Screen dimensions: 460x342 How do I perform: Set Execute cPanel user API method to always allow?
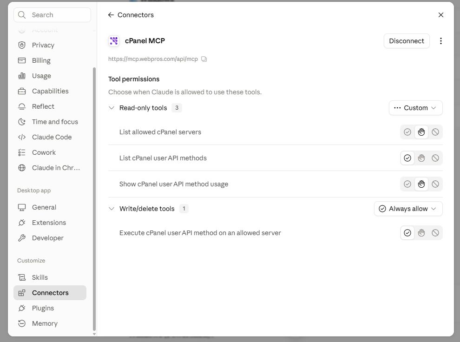point(407,233)
